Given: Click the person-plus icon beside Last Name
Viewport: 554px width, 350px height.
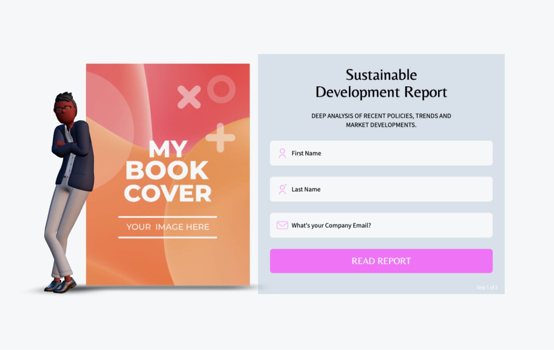Looking at the screenshot, I should pos(283,189).
